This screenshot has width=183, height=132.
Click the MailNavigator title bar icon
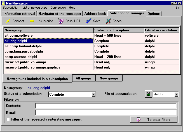[x=3, y=3]
